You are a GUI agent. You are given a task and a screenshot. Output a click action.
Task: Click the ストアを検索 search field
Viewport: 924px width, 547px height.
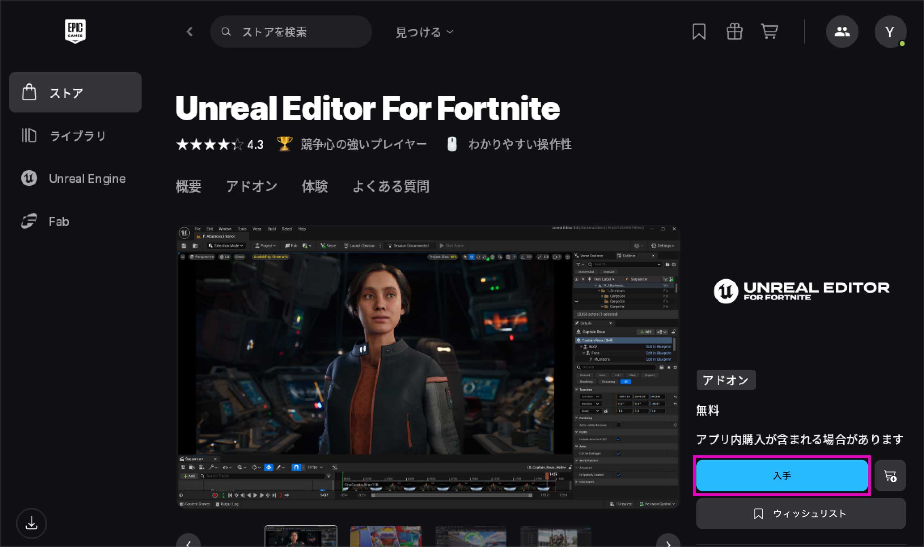tap(291, 32)
